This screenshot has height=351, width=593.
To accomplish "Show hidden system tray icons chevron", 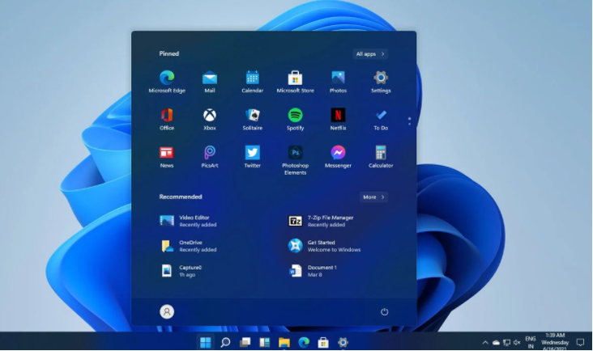I will click(485, 342).
